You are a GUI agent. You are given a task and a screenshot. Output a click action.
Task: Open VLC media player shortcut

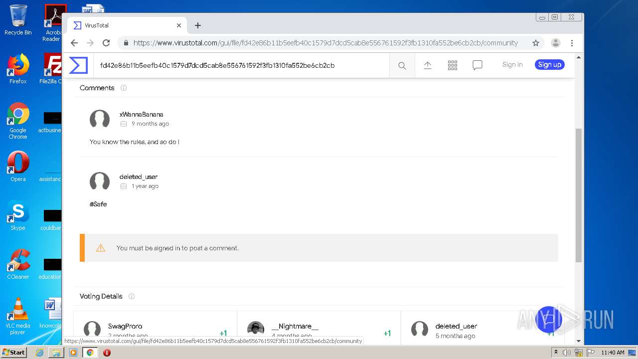pyautogui.click(x=18, y=316)
